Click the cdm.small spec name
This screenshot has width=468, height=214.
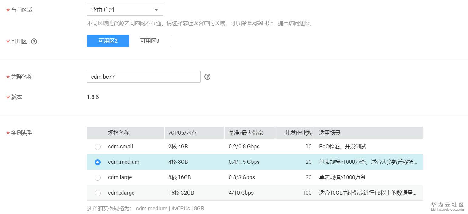click(x=120, y=147)
